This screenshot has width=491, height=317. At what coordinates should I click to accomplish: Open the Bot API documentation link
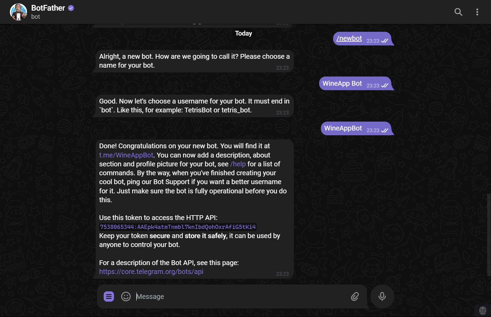coord(151,271)
